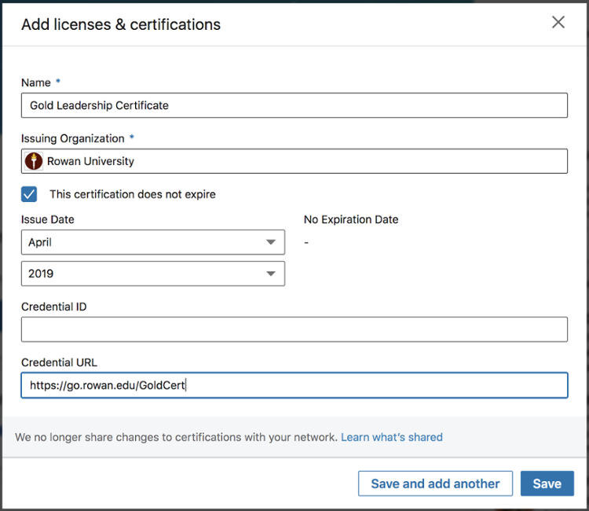Open the 'Learn what's shared' link

(391, 437)
